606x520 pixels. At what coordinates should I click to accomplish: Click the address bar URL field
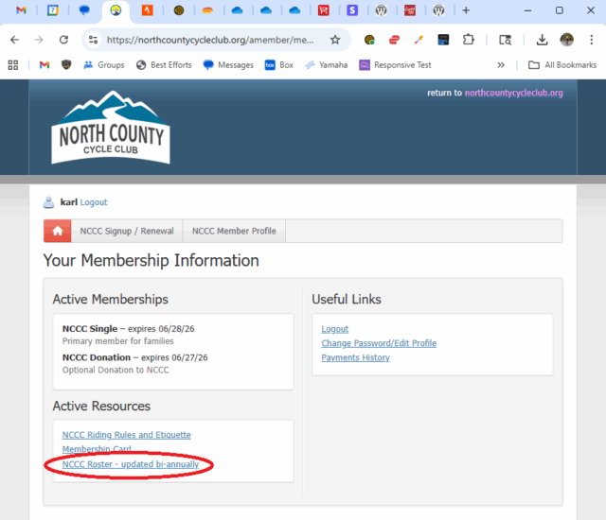click(x=208, y=40)
